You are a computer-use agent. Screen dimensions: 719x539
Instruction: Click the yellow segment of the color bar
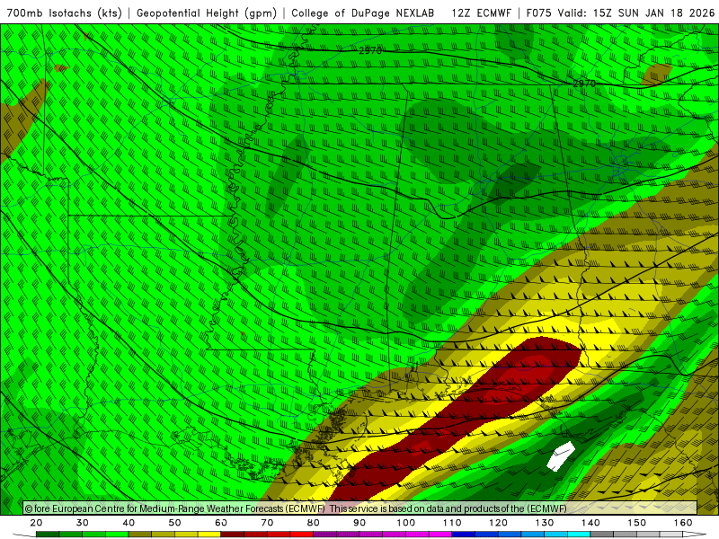pos(209,535)
